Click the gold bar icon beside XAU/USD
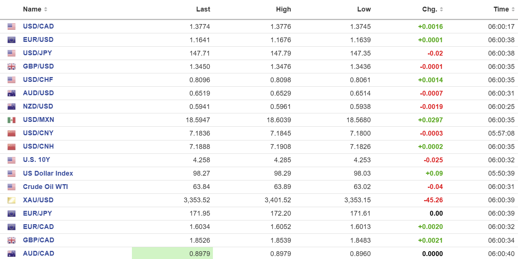This screenshot has width=518, height=259. [12, 200]
